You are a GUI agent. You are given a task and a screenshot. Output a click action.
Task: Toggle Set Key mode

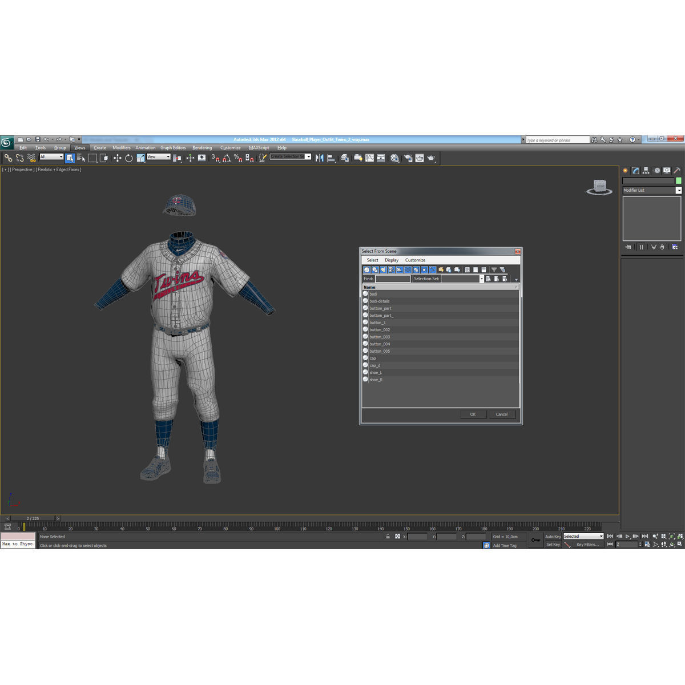pyautogui.click(x=553, y=545)
